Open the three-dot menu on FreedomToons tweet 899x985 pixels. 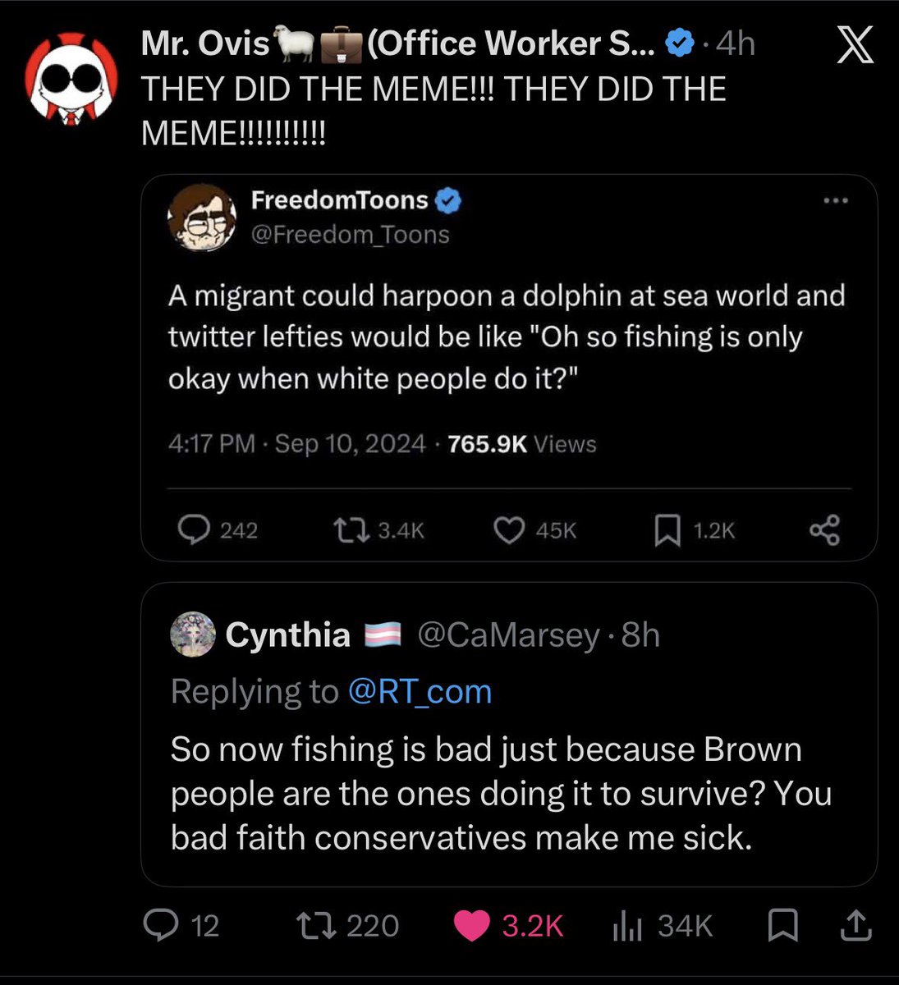835,200
